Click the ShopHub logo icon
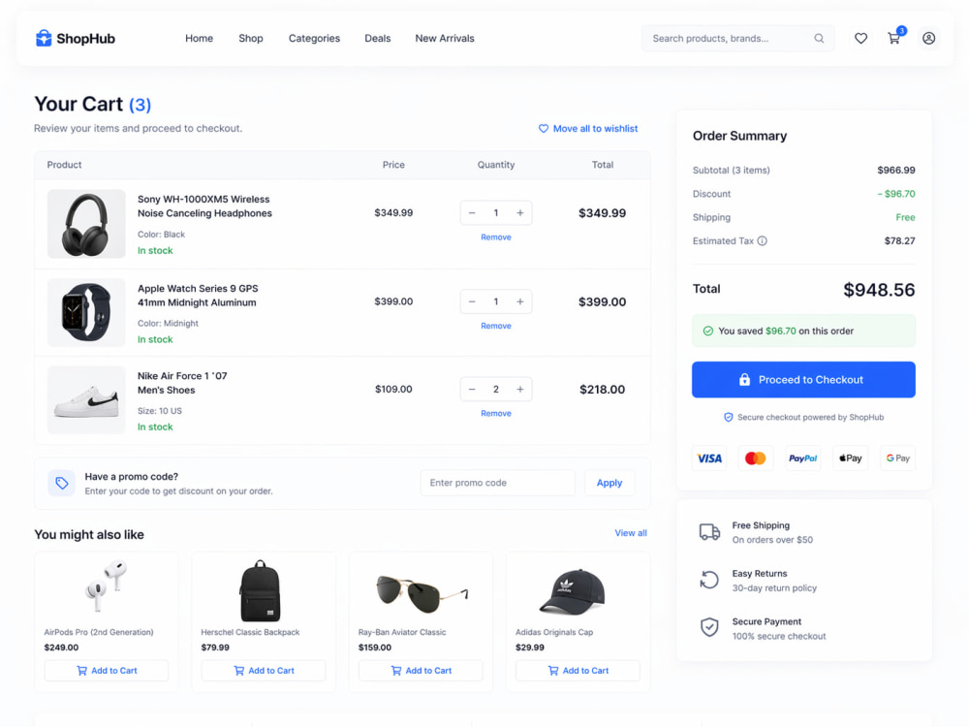Viewport: 969px width, 727px height. (x=44, y=39)
